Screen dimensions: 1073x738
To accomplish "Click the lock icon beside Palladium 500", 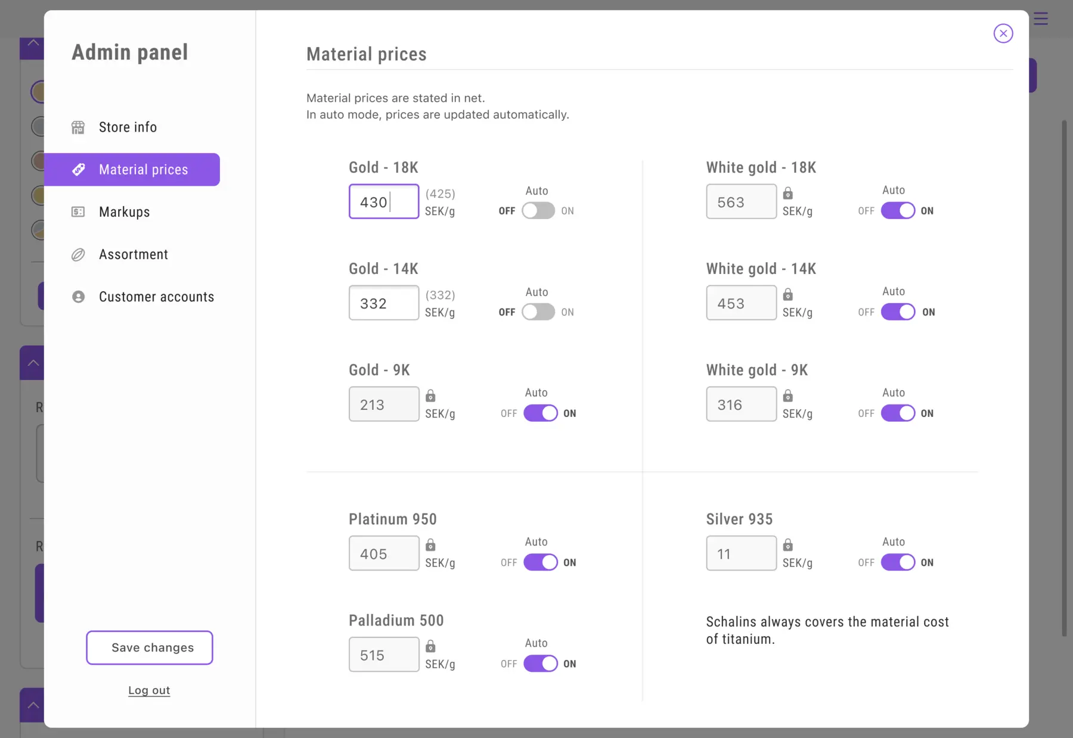I will pyautogui.click(x=430, y=646).
